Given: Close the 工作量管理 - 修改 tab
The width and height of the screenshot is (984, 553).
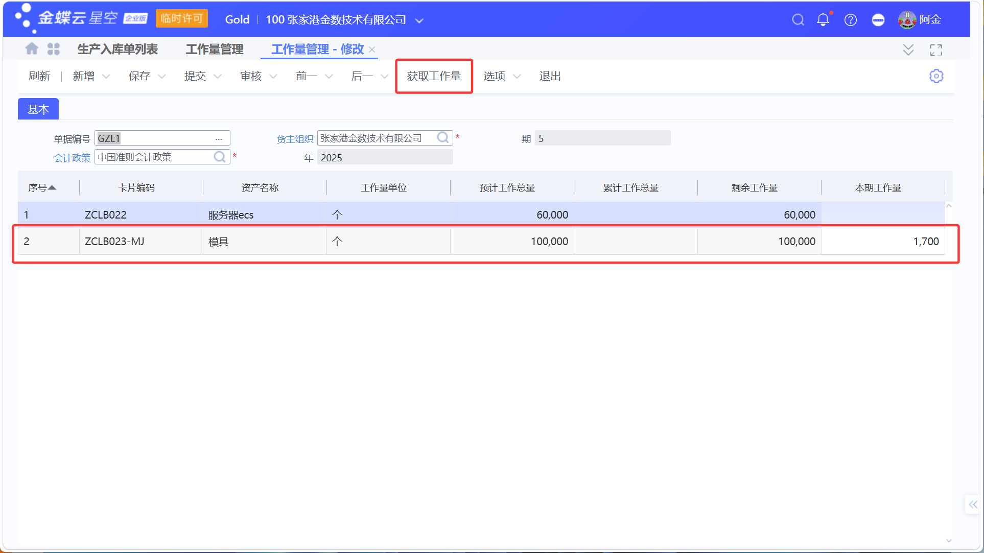Looking at the screenshot, I should coord(372,50).
